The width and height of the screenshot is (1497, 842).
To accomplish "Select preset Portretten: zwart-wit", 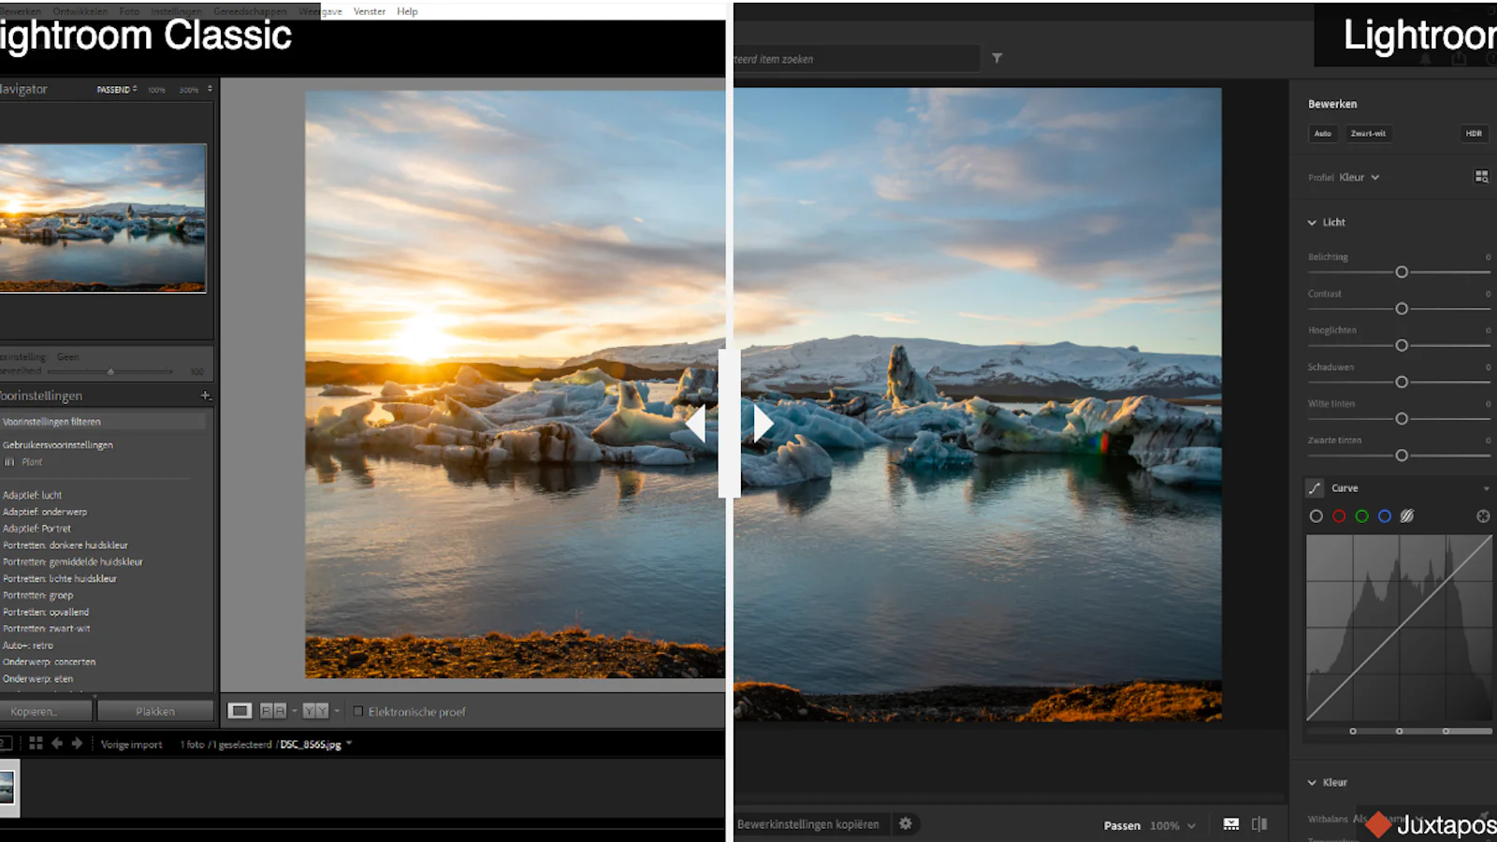I will point(47,629).
